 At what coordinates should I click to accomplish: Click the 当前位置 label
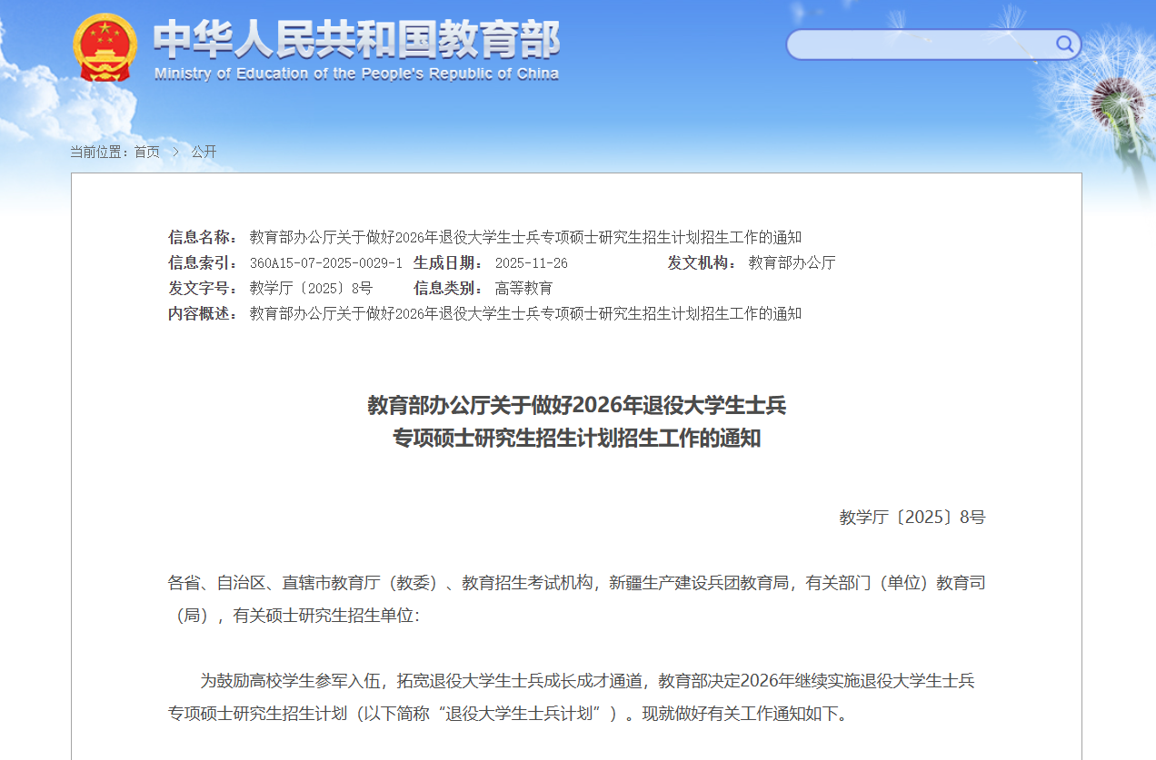pos(99,152)
